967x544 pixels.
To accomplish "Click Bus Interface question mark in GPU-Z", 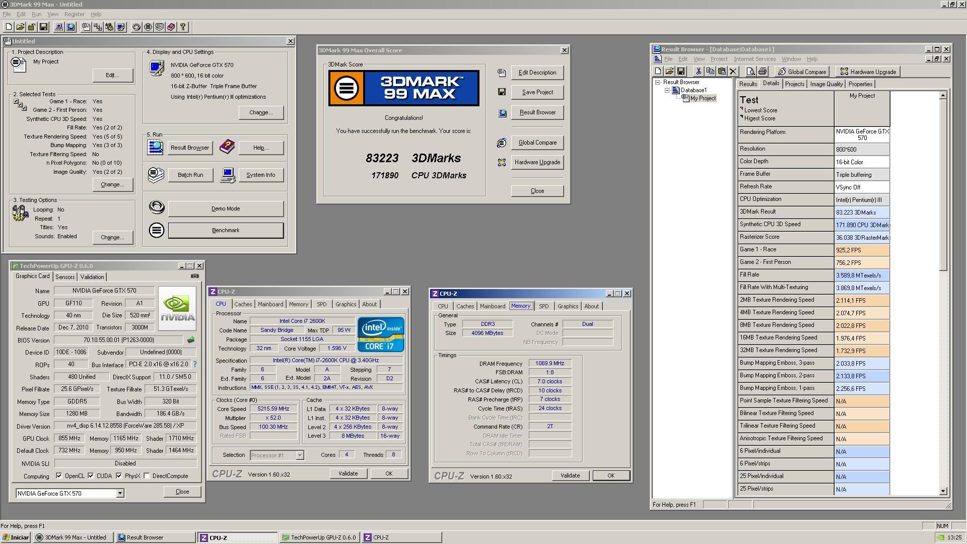I will 195,364.
